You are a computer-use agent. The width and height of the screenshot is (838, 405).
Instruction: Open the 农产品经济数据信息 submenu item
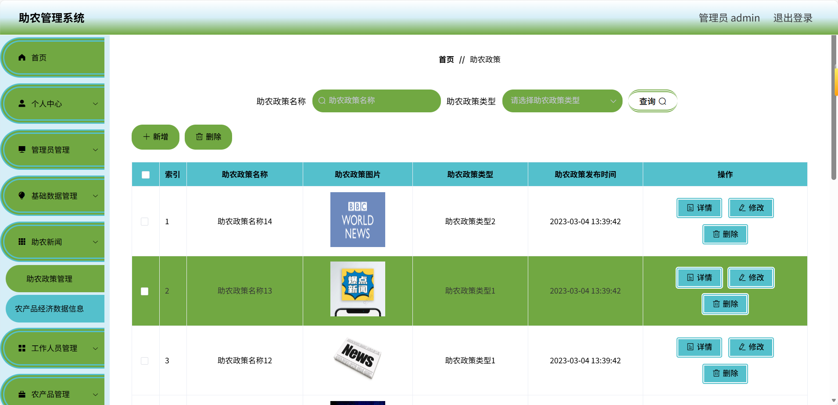pyautogui.click(x=55, y=308)
